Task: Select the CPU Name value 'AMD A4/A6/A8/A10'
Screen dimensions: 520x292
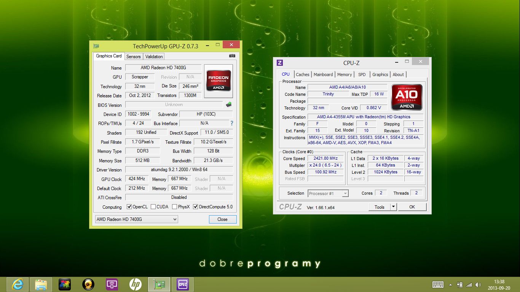Action: 347,87
